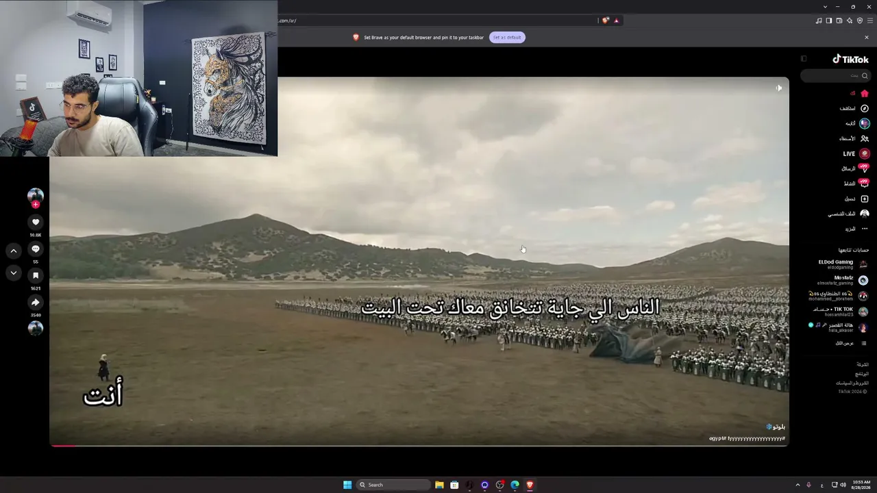Image resolution: width=877 pixels, height=493 pixels.
Task: Open the tab search dropdown chevron
Action: [825, 6]
